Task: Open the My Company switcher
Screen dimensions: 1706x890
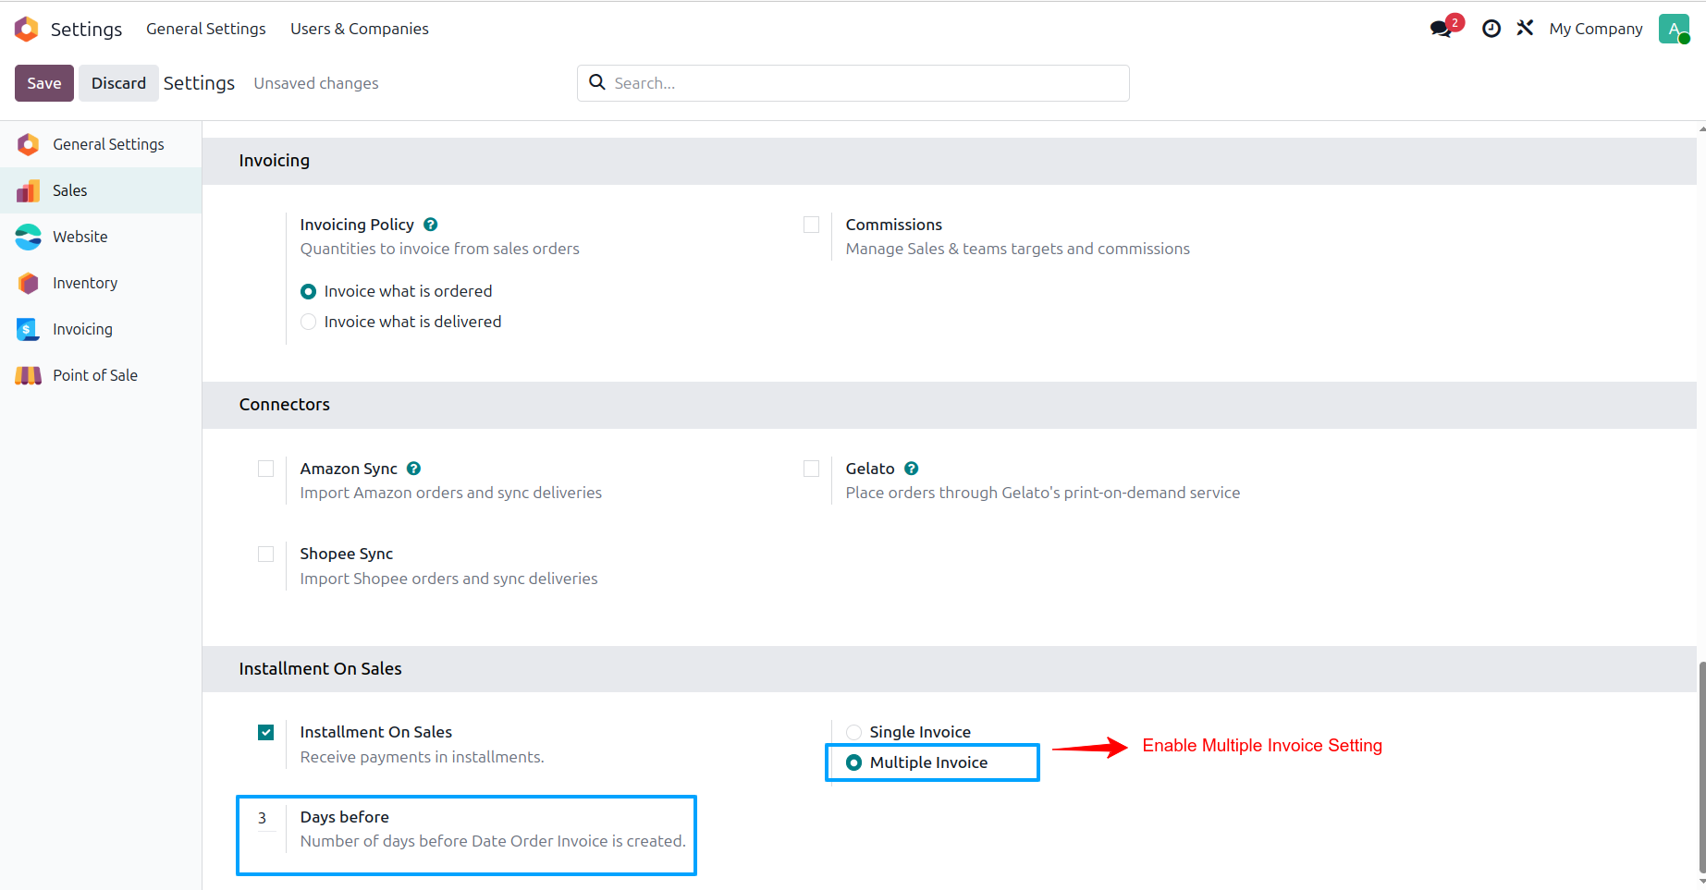Action: (x=1596, y=29)
